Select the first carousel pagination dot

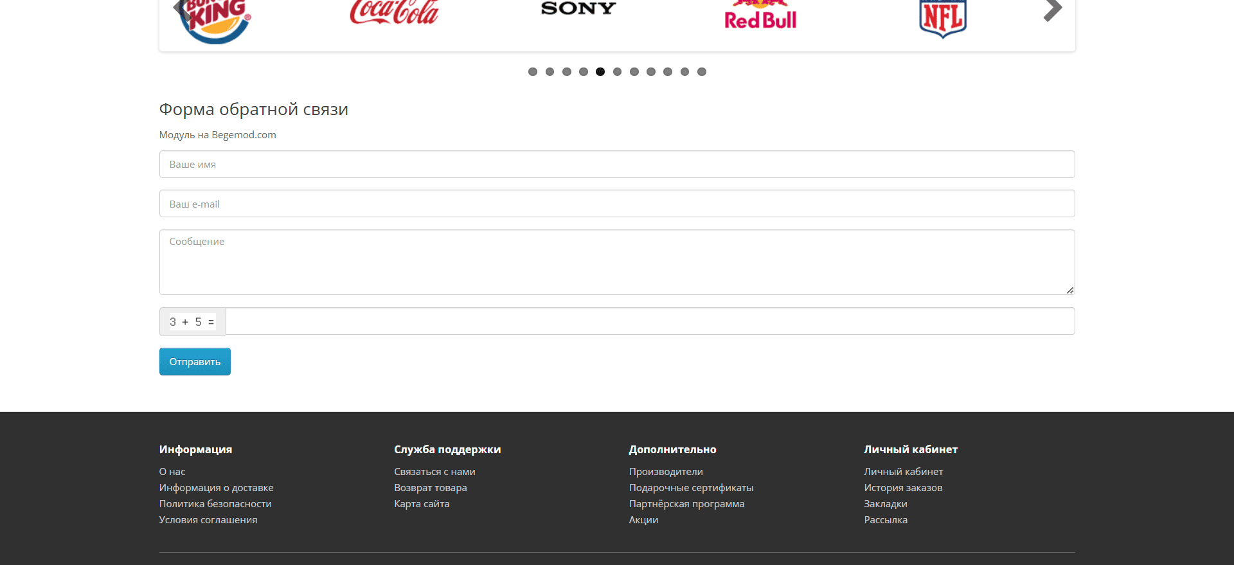(x=533, y=71)
